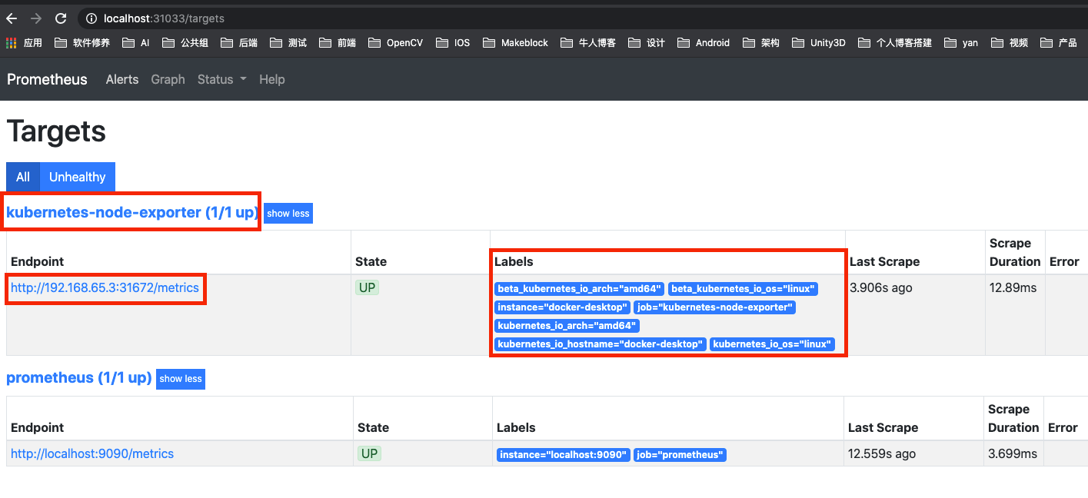
Task: Click the kubernetes_io_hostname="docker-desktop" label badge
Action: [x=601, y=344]
